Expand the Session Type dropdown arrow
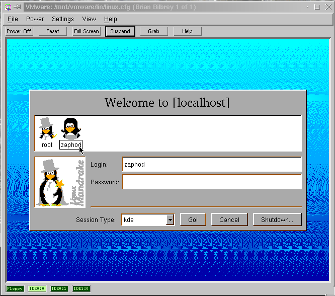Screen dimensions: 335x296 (170, 220)
